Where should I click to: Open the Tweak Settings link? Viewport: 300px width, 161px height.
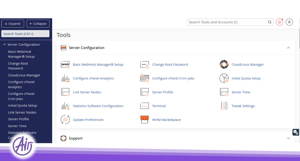tap(243, 106)
